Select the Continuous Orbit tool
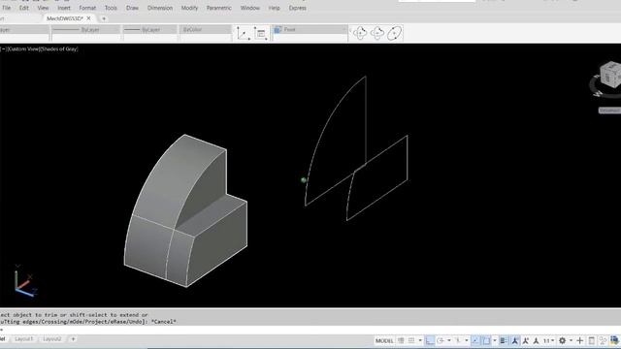This screenshot has height=349, width=621. coord(395,33)
